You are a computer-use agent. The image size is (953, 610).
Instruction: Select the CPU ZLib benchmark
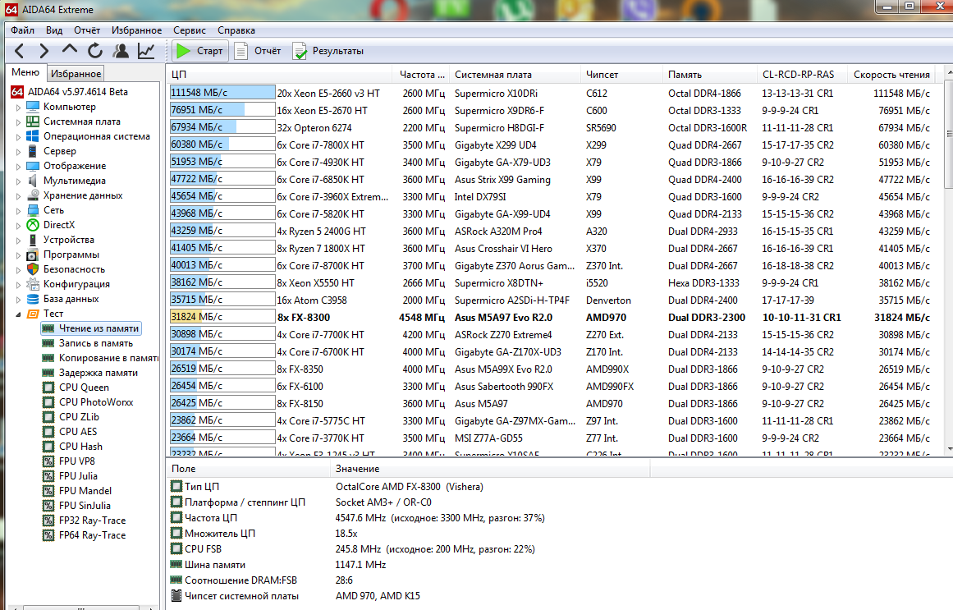tap(71, 416)
